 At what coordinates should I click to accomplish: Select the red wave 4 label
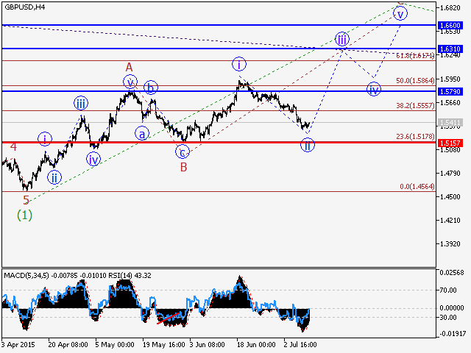(x=13, y=147)
